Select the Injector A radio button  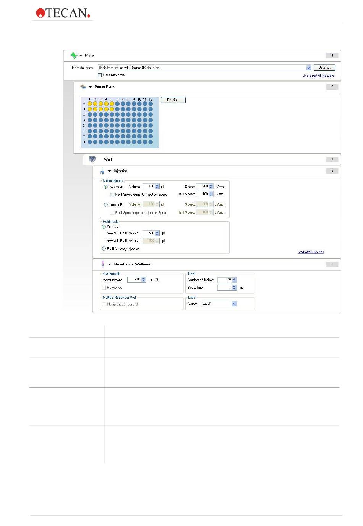[105, 187]
